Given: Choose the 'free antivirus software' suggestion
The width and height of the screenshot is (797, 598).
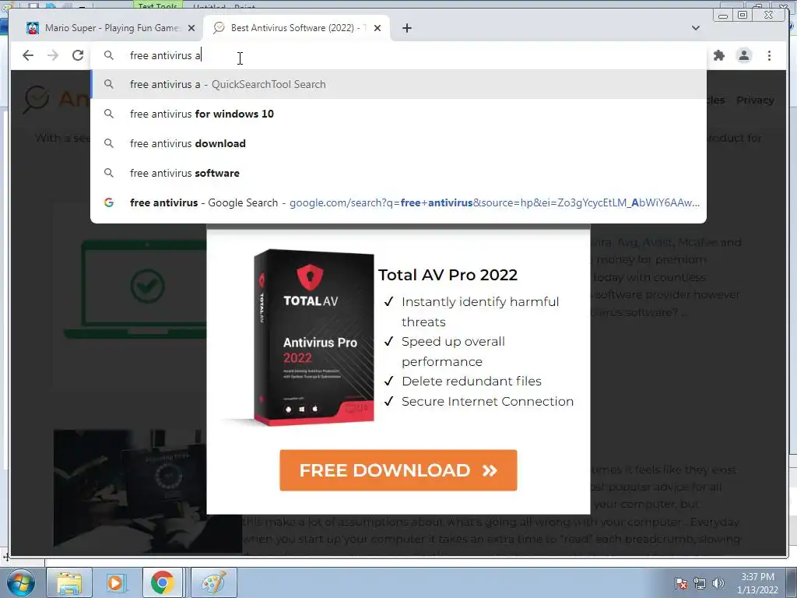Looking at the screenshot, I should click(x=398, y=173).
